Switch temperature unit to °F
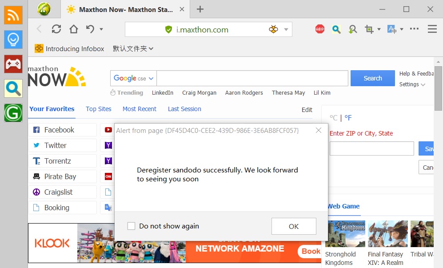Viewport: 443px width, 268px height. pyautogui.click(x=348, y=118)
